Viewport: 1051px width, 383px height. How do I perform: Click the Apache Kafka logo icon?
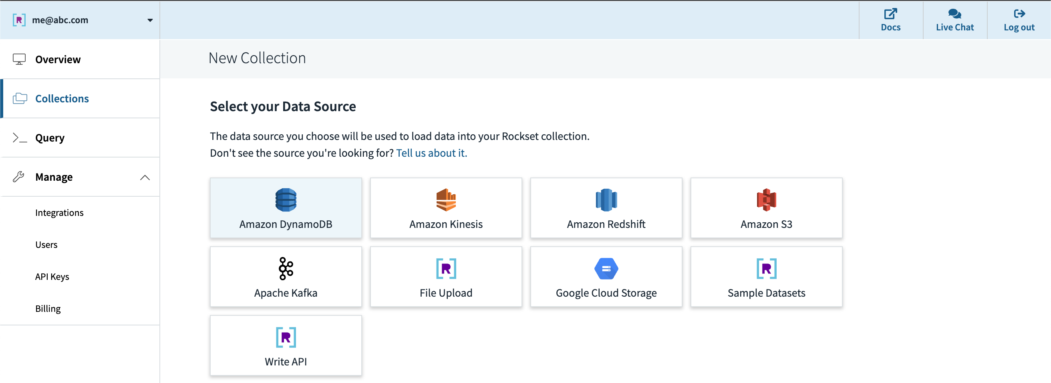[286, 269]
